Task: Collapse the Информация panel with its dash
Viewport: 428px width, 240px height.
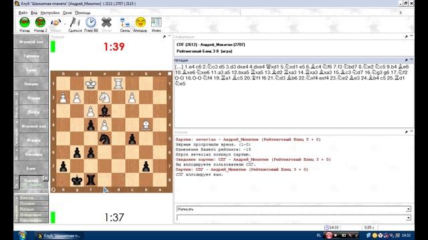Action: tap(411, 35)
